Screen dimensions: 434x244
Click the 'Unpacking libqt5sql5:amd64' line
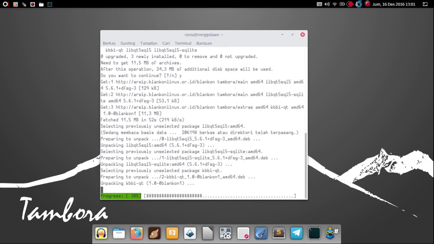point(157,145)
